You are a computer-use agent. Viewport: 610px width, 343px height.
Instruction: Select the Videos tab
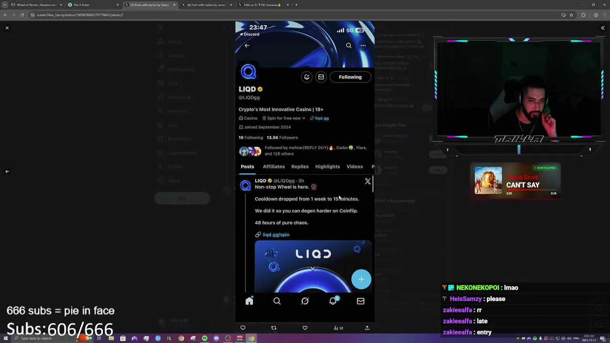355,167
